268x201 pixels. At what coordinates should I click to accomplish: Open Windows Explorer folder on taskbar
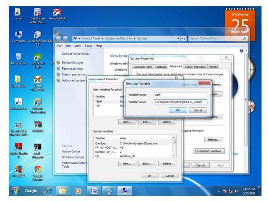click(62, 190)
